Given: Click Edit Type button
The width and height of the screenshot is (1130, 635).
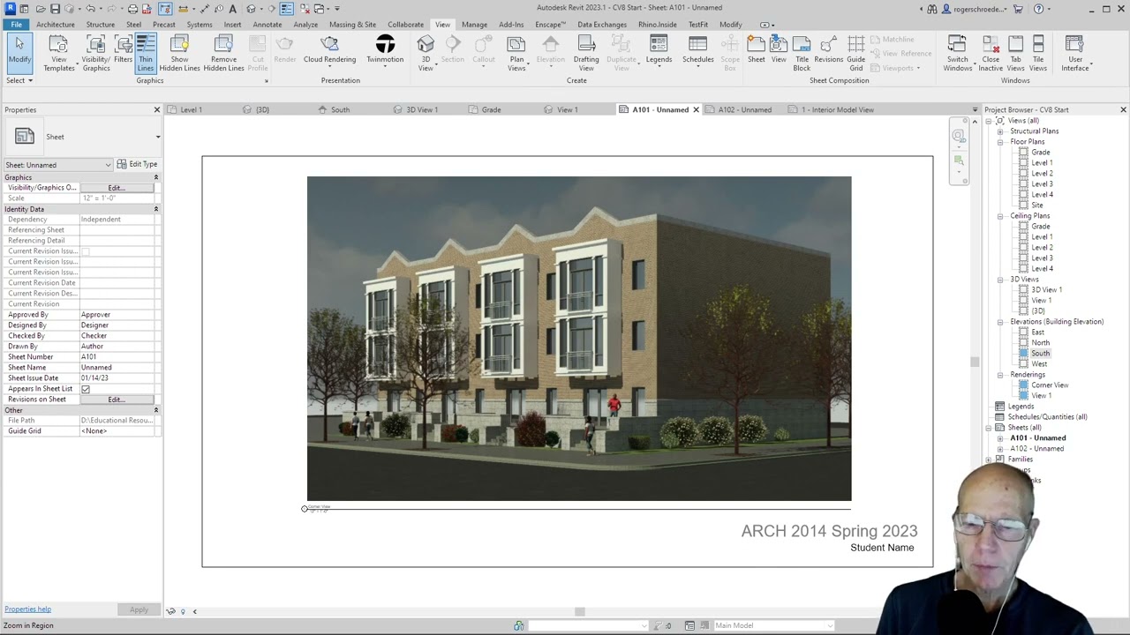Looking at the screenshot, I should [x=137, y=164].
